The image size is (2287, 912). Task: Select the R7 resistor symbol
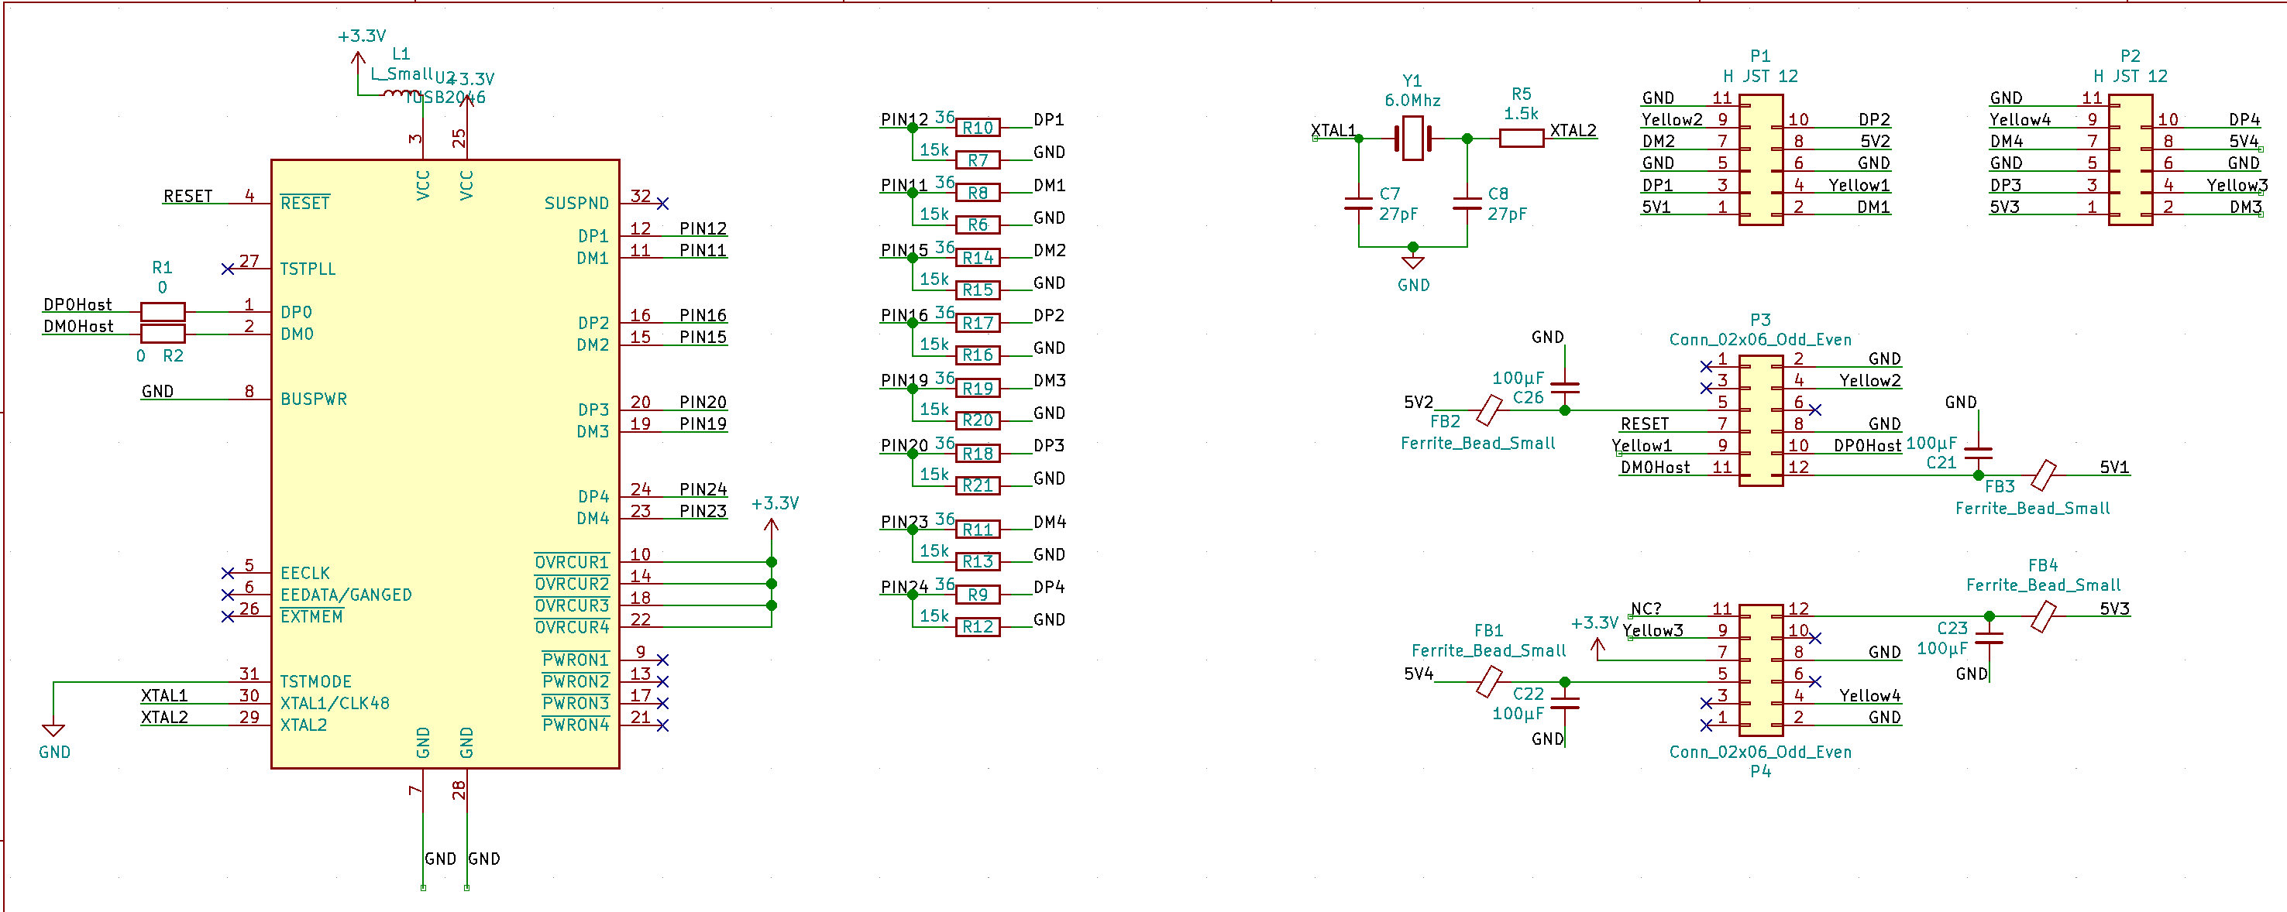click(978, 160)
